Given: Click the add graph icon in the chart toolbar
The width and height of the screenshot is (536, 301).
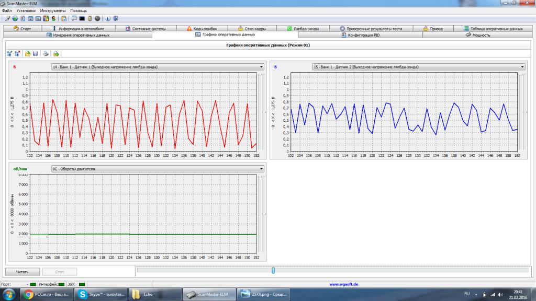Looking at the screenshot, I should pyautogui.click(x=9, y=54).
